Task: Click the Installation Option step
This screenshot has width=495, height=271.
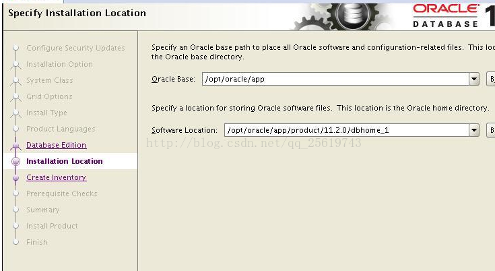Action: (59, 64)
